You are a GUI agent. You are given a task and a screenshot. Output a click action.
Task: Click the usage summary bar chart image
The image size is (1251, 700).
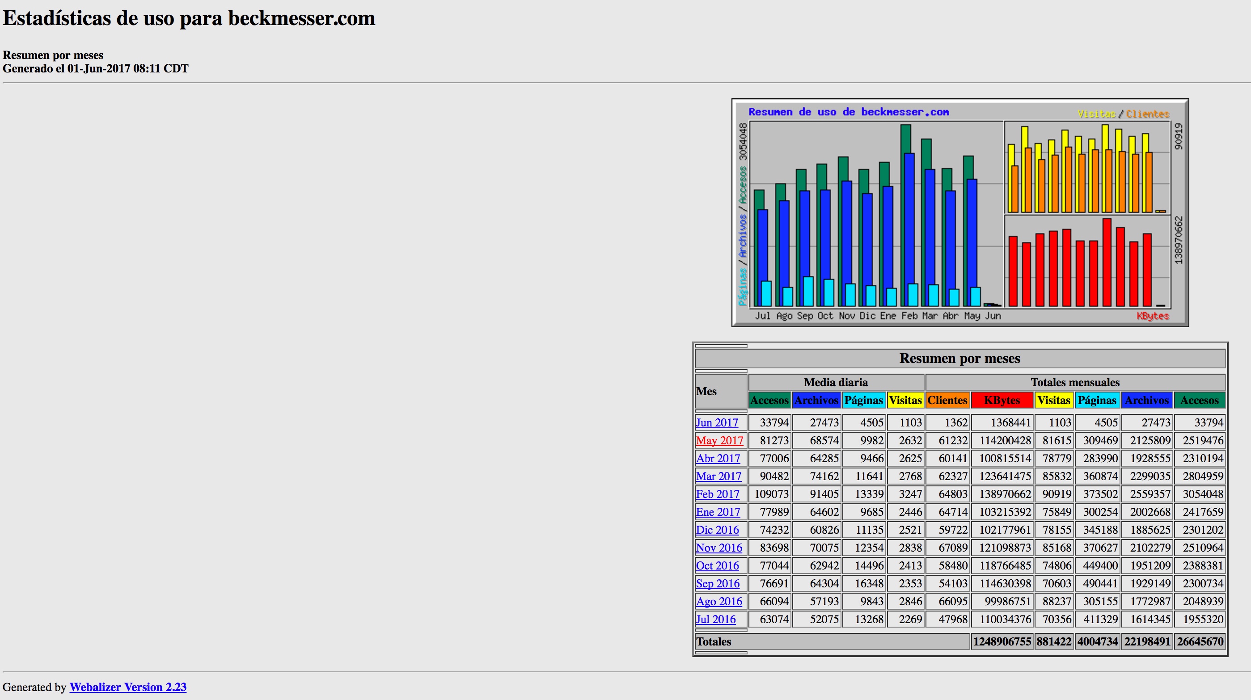point(959,213)
